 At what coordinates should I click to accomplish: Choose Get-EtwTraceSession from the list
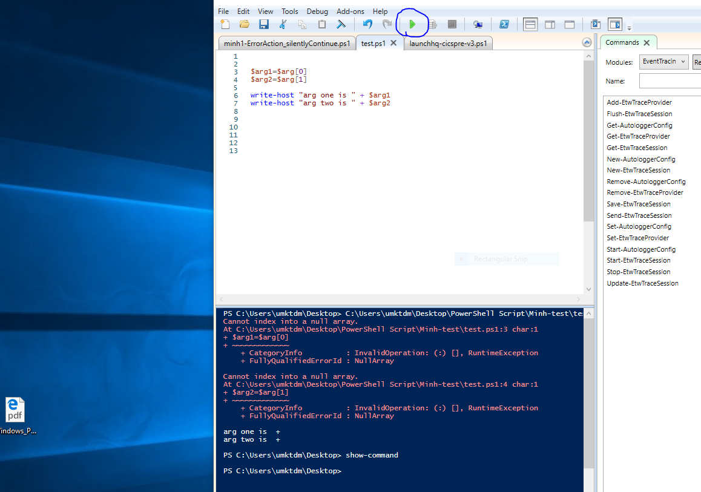pos(637,148)
